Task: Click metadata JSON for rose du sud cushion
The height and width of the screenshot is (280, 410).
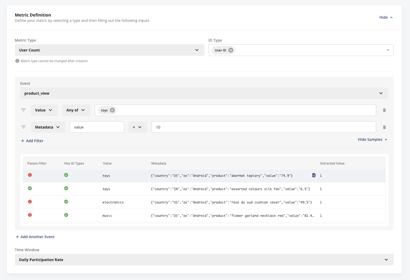Action: tap(231, 202)
